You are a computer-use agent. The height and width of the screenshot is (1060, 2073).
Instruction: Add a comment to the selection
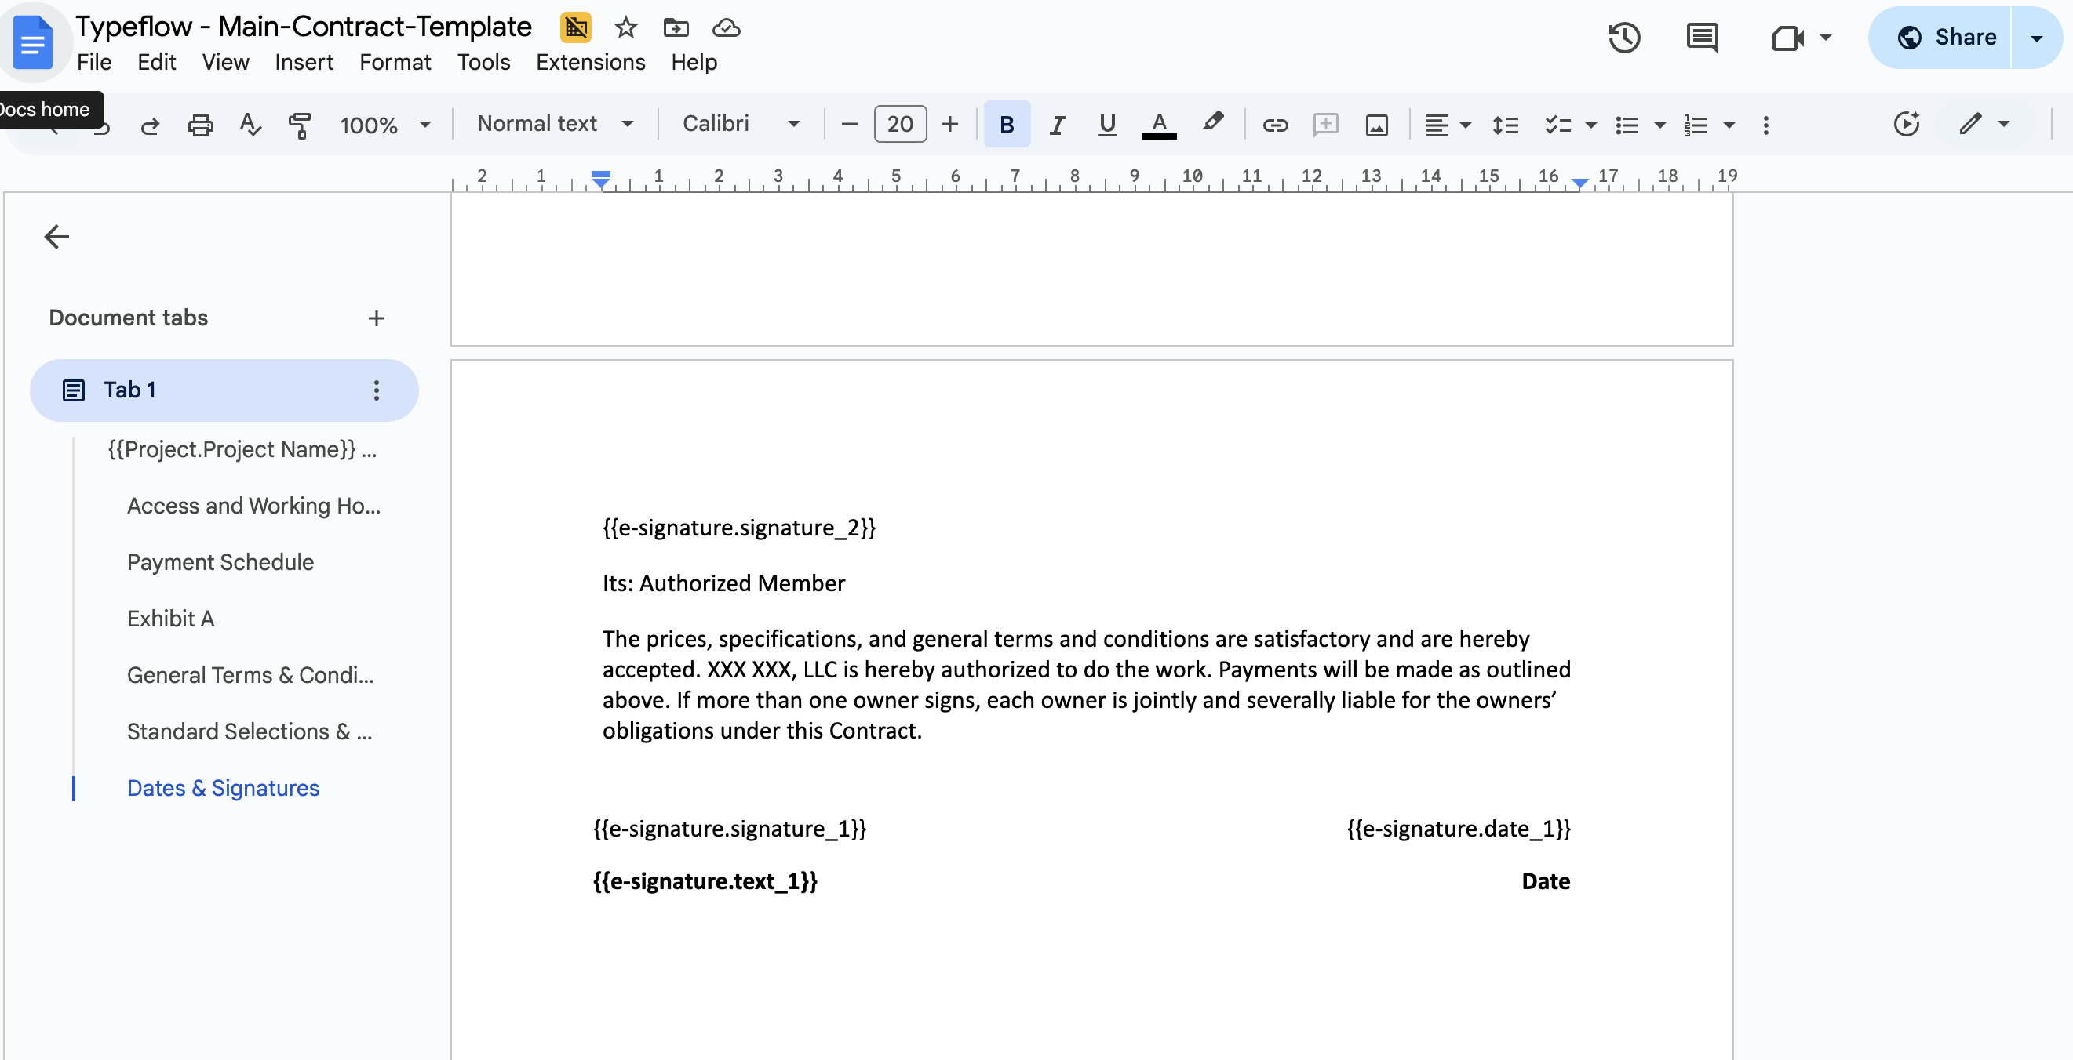(1324, 125)
